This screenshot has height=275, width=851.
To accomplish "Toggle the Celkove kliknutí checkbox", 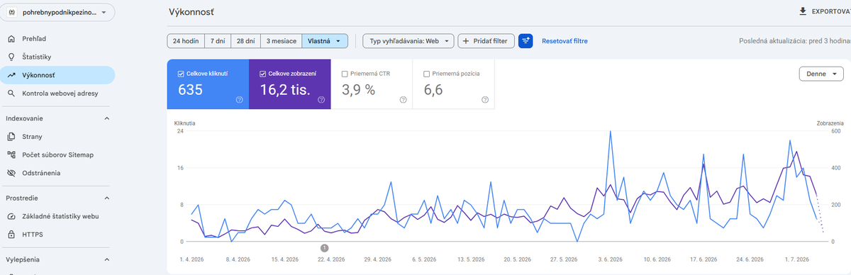I will click(x=182, y=73).
